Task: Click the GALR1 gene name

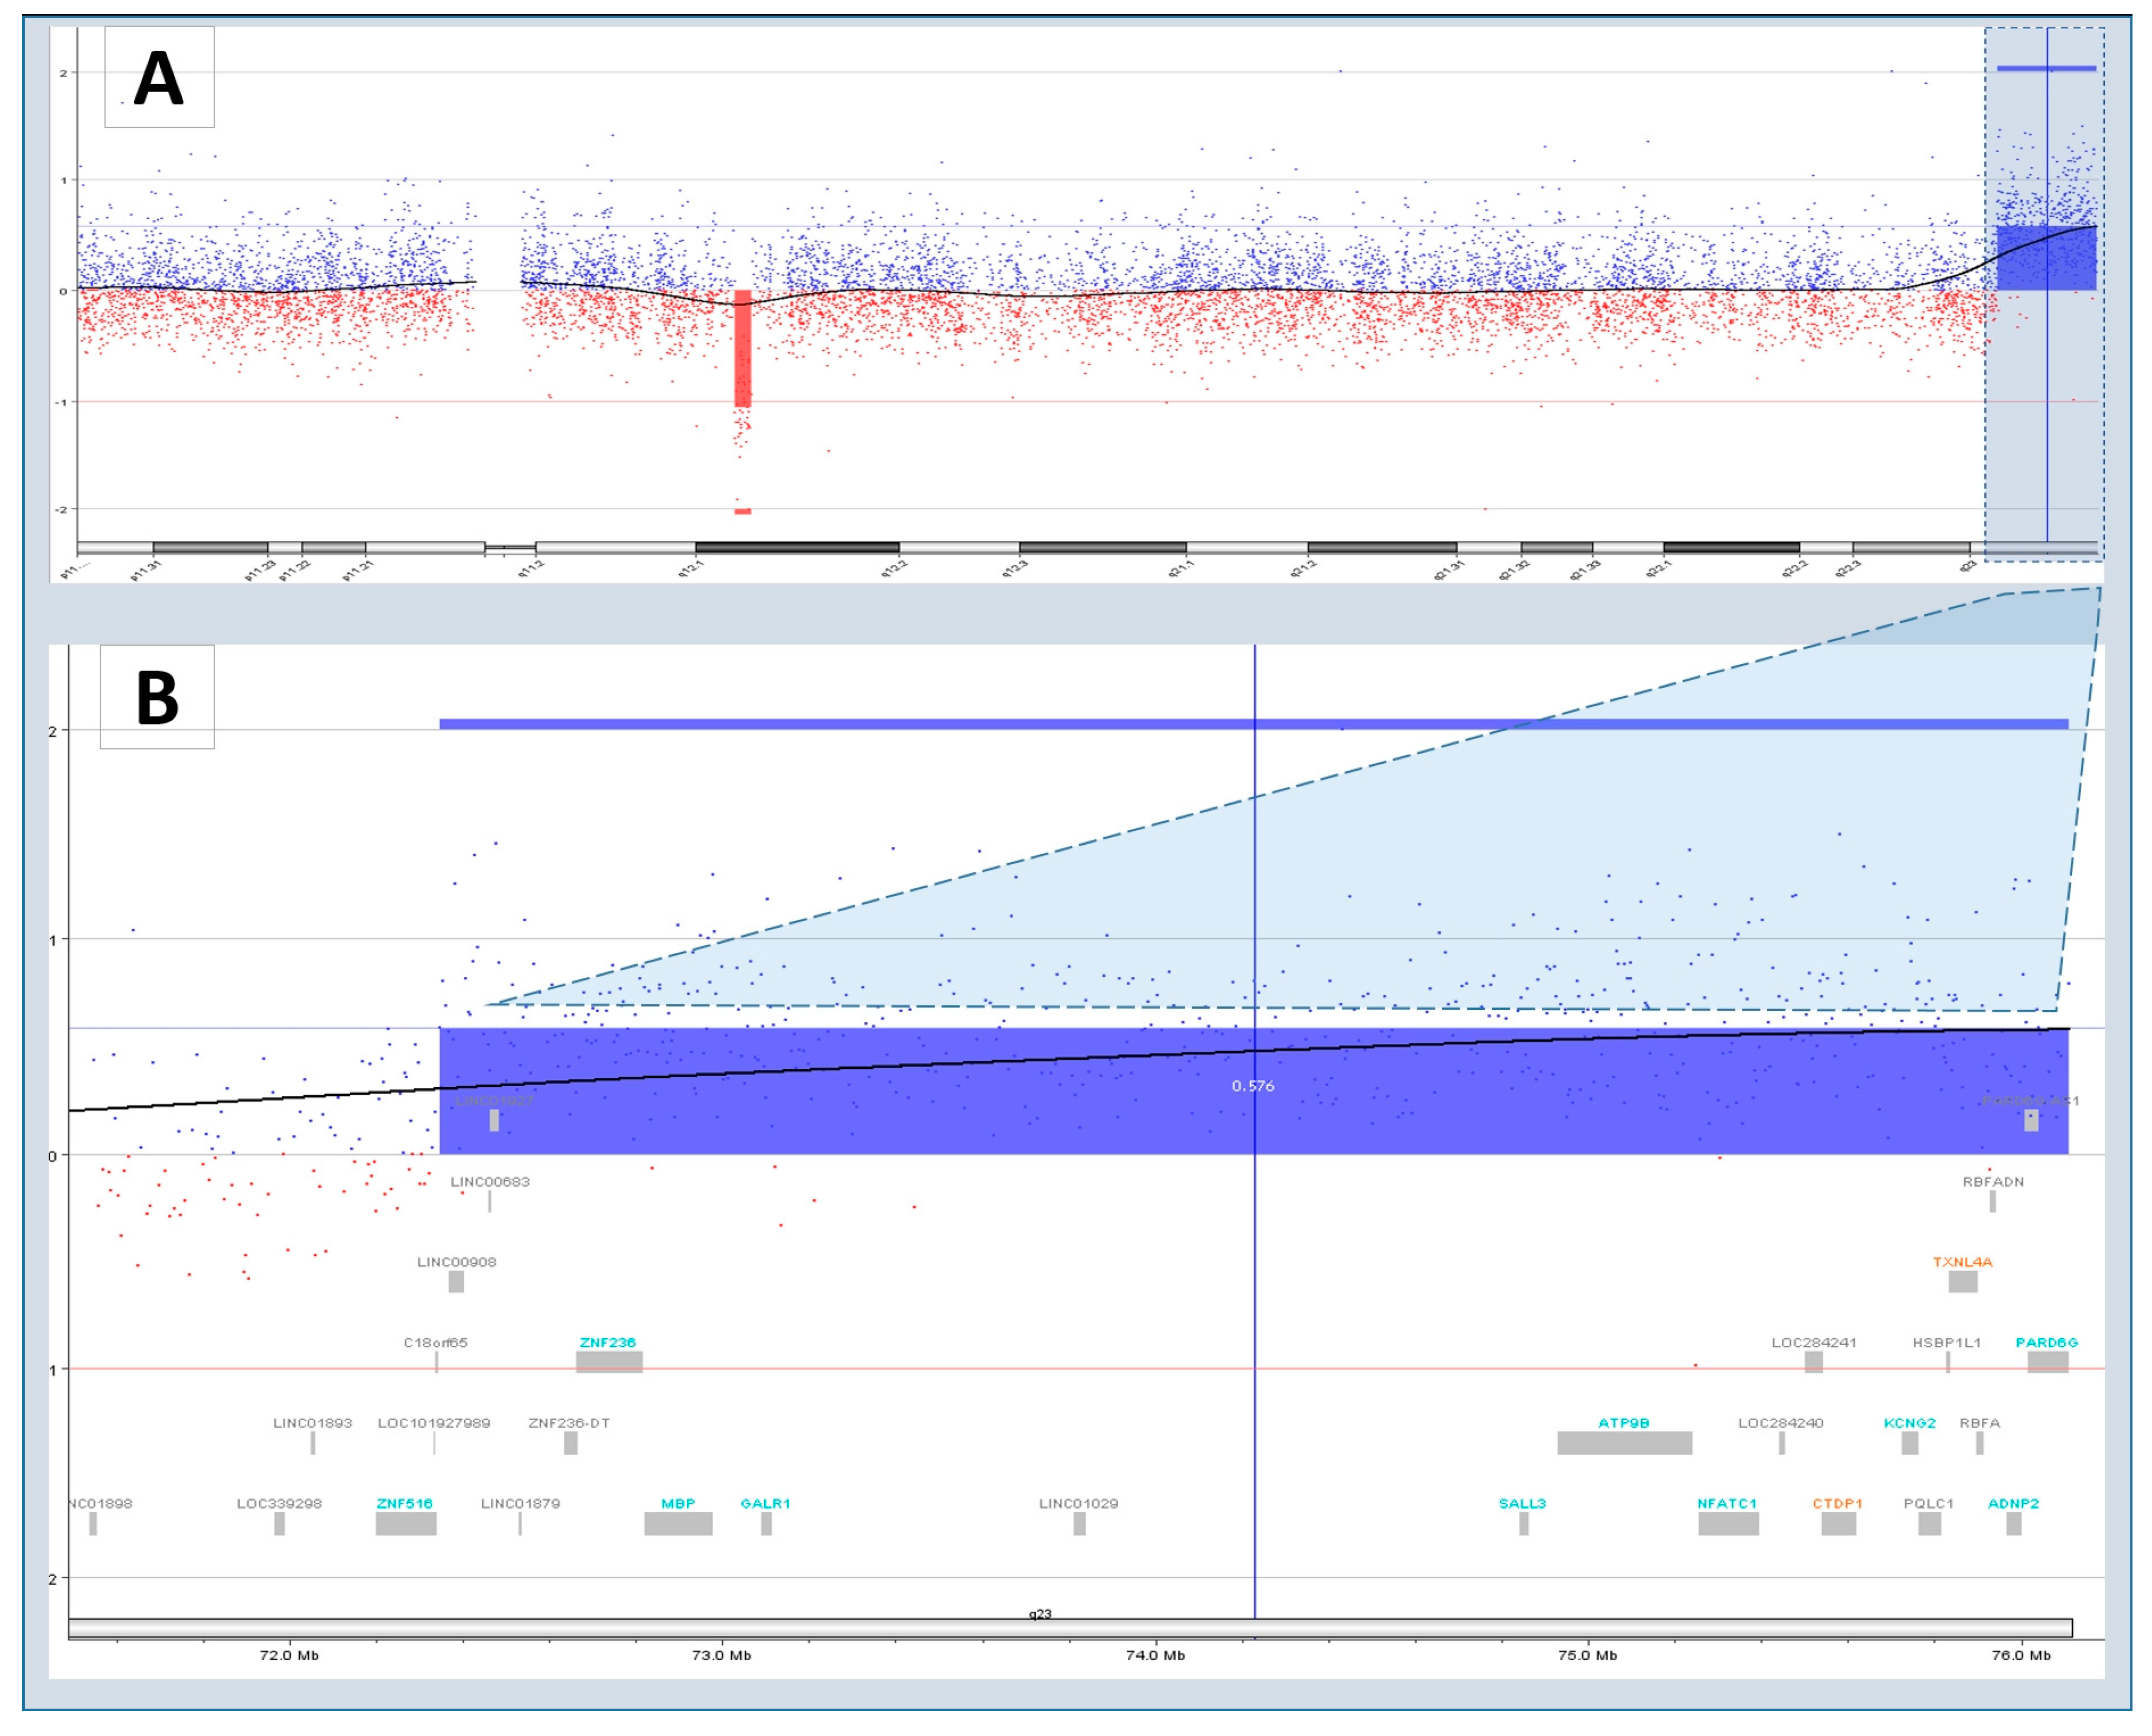Action: [x=765, y=1503]
